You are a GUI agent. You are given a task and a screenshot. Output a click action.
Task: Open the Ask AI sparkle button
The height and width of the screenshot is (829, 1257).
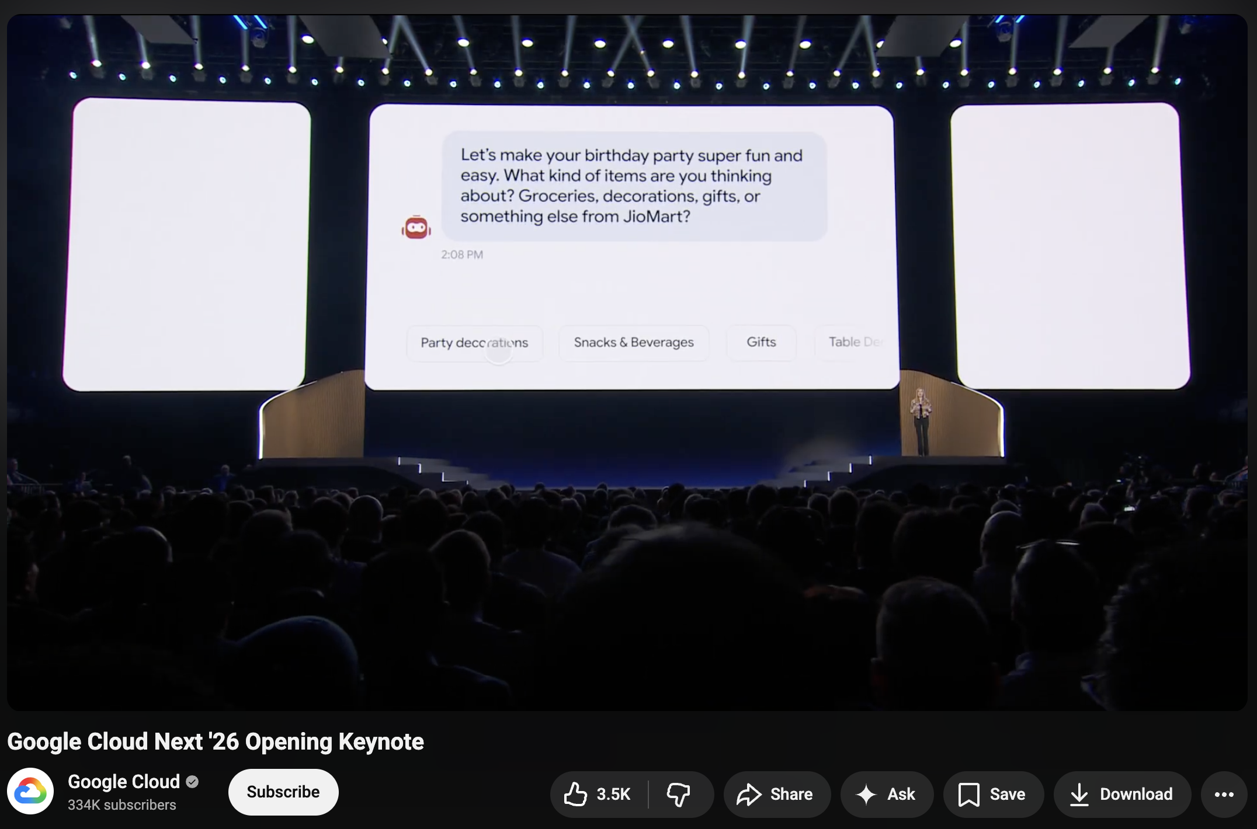tap(887, 795)
